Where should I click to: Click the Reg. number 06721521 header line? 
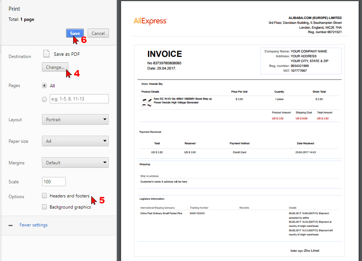click(325, 32)
